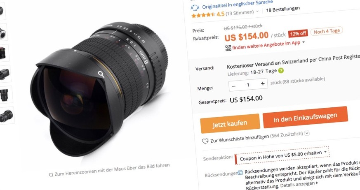
Task: Increase quantity with the plus button
Action: coord(263,83)
